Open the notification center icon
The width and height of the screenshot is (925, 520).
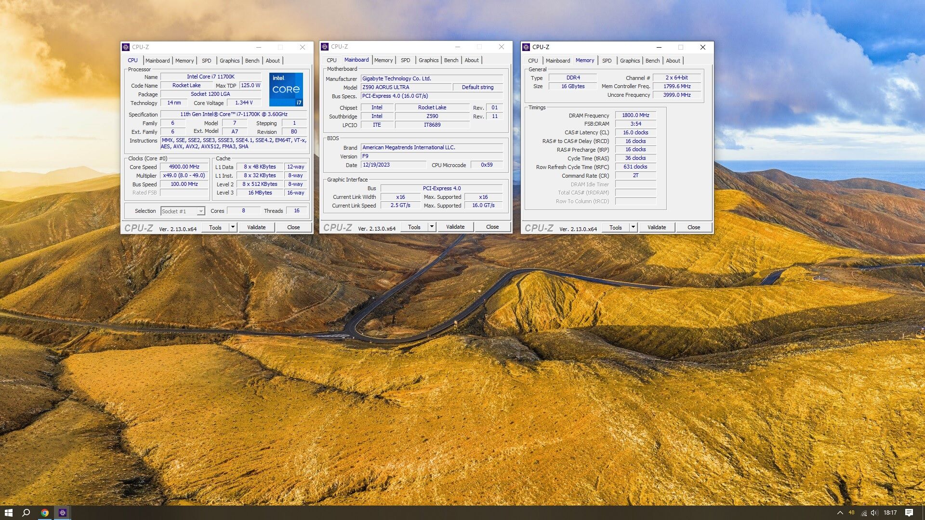tap(909, 512)
